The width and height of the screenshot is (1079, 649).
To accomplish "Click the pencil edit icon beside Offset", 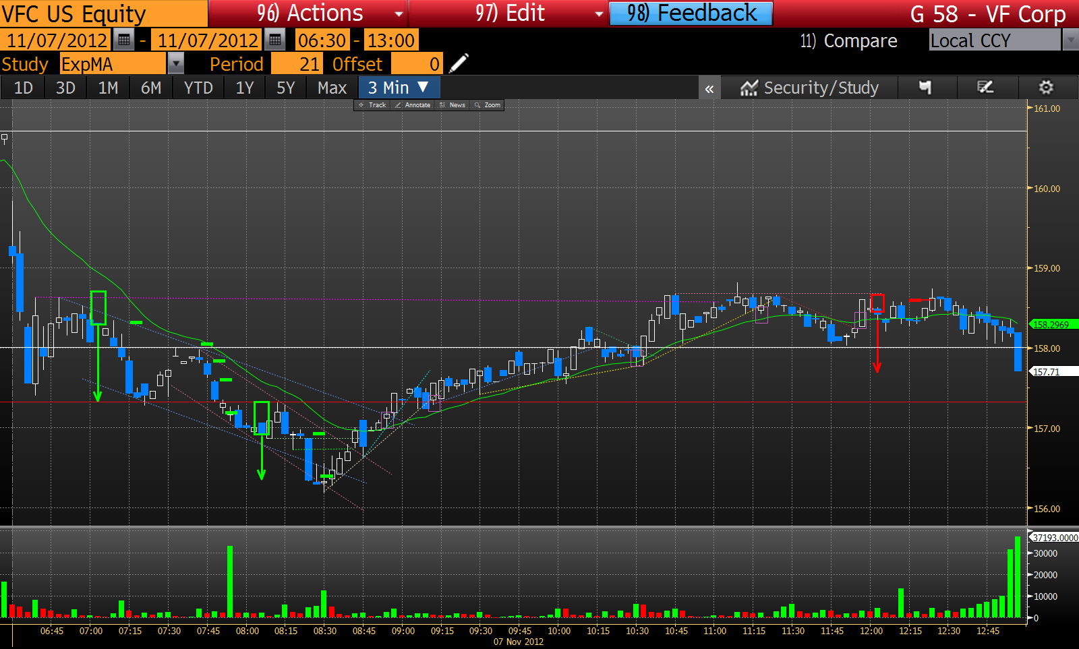I will click(x=459, y=64).
